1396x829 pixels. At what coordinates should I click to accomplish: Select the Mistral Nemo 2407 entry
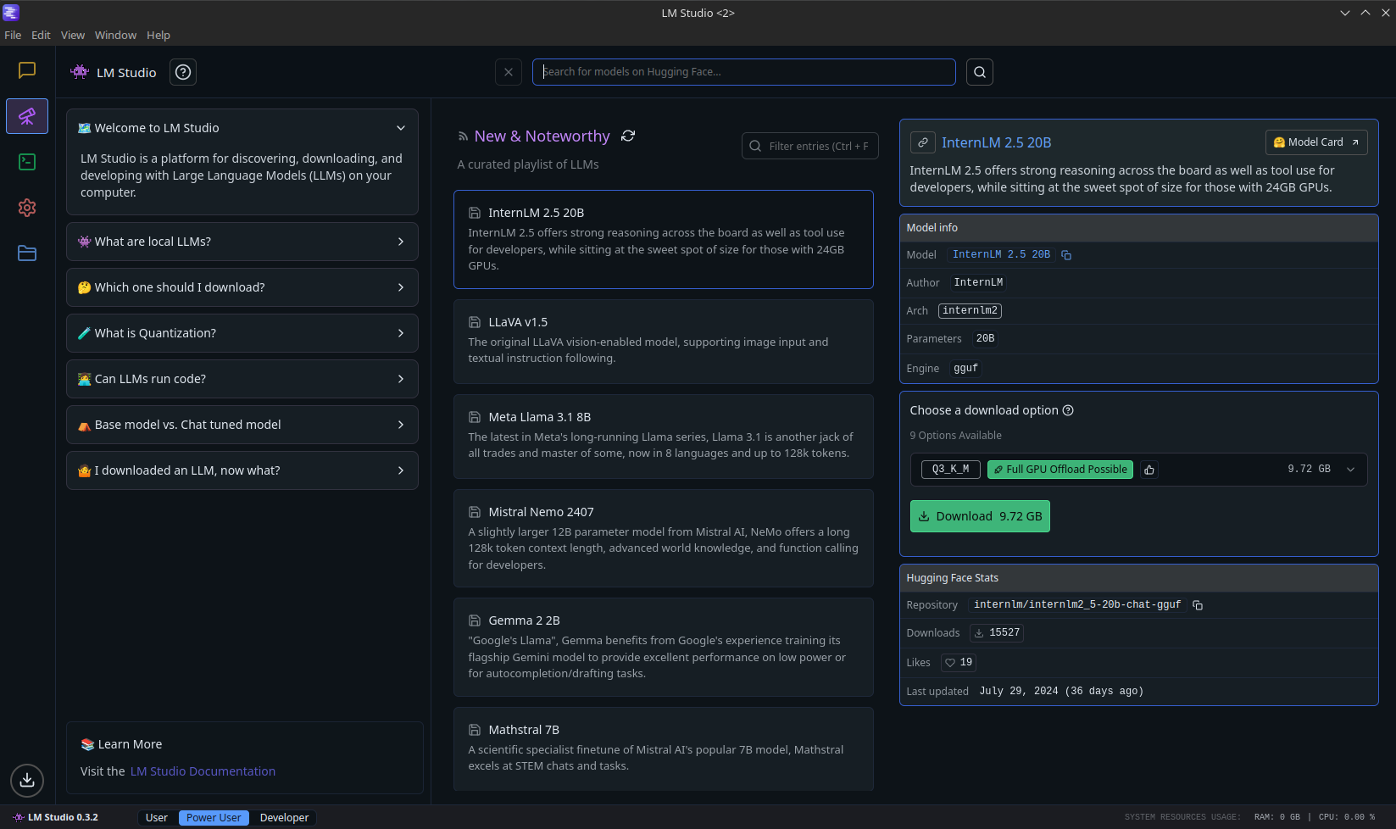(664, 538)
